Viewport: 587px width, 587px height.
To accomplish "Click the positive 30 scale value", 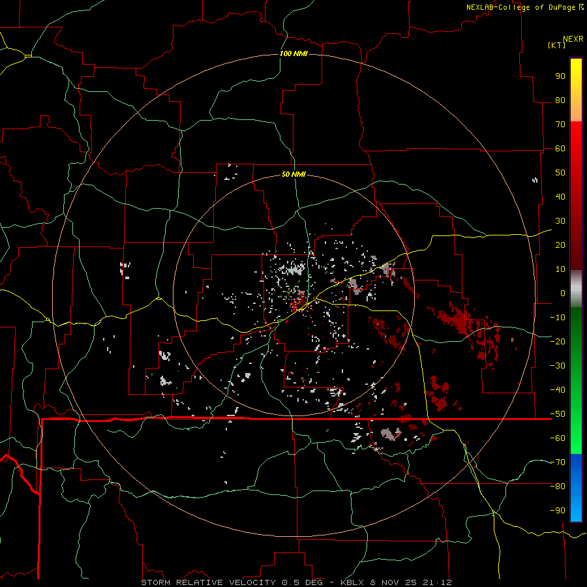I will [560, 221].
